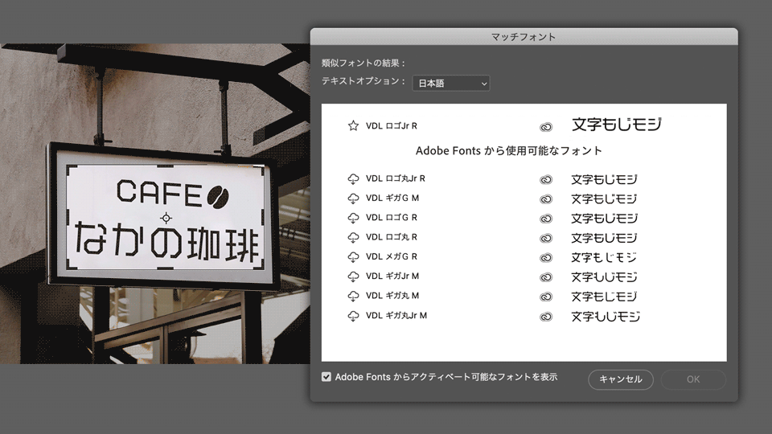Activate VDL メガG R via cloud download icon
Screen dimensions: 772x434
coord(353,257)
